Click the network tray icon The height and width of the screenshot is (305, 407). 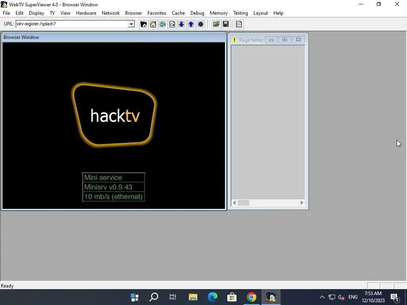pos(332,297)
